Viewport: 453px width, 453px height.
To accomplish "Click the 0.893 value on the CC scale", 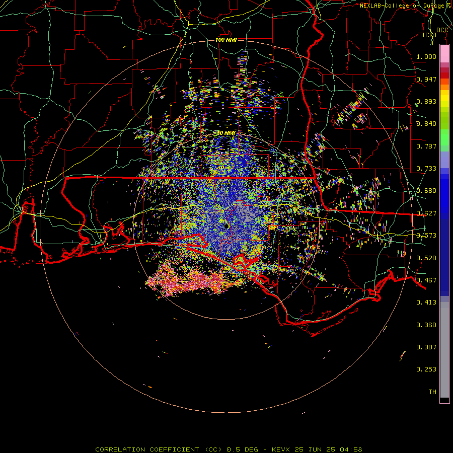I will click(x=426, y=101).
